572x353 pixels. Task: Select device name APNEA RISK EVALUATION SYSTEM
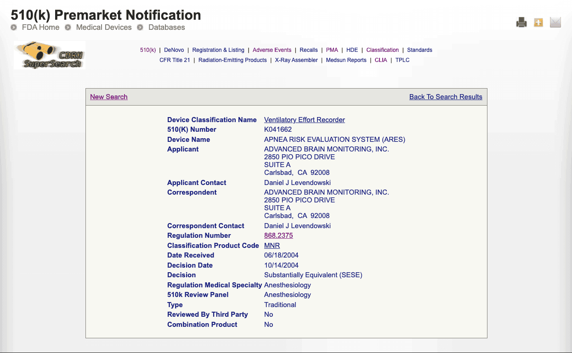[334, 140]
